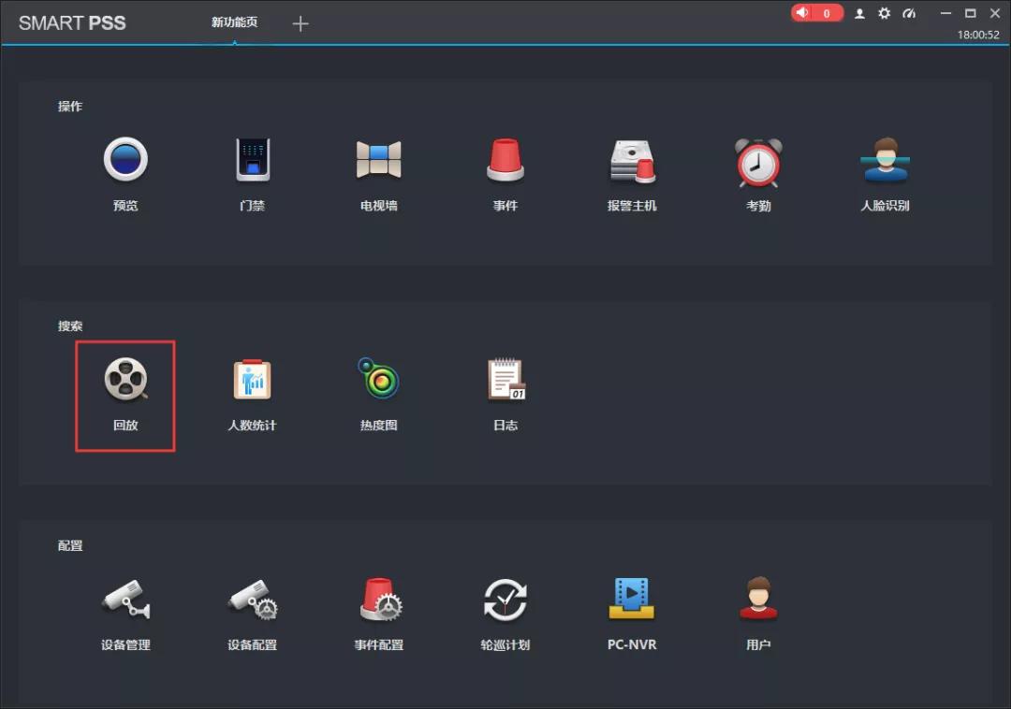This screenshot has width=1011, height=709.
Task: Open the 考勤 Attendance module
Action: (758, 168)
